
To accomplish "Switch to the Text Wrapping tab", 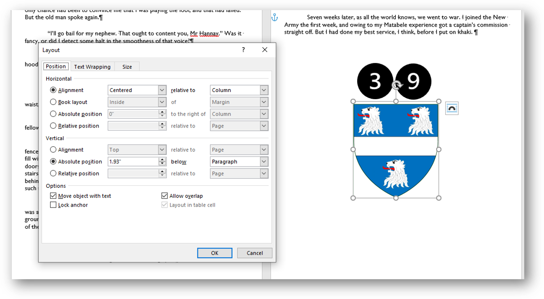I will click(92, 67).
